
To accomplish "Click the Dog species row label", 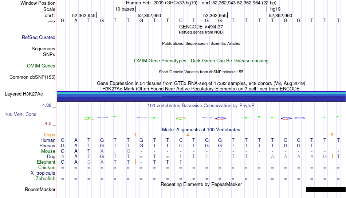I will point(51,157).
